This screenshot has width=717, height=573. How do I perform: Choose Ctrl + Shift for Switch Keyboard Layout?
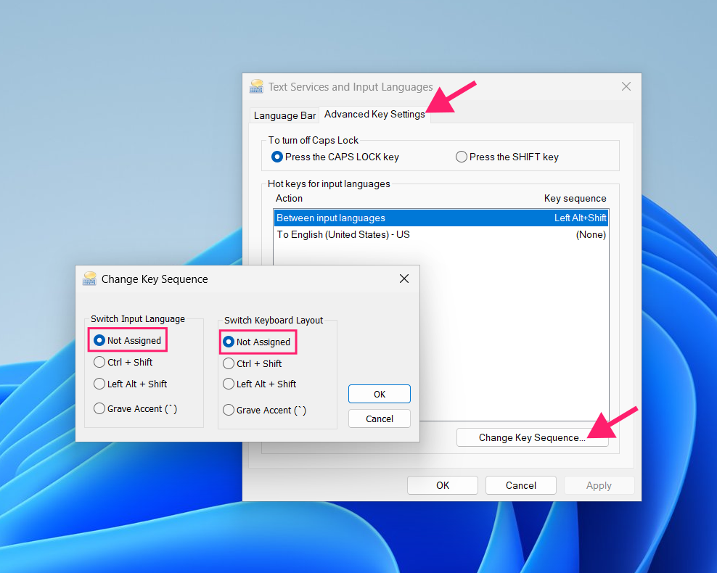(x=253, y=363)
